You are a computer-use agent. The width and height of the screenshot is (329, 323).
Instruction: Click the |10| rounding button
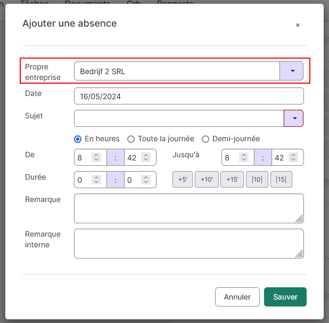pyautogui.click(x=257, y=179)
